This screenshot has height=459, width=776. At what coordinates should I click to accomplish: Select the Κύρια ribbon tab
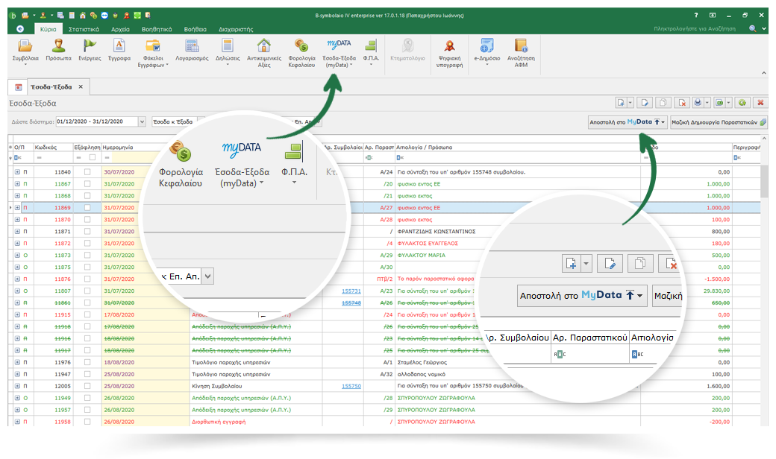coord(48,29)
